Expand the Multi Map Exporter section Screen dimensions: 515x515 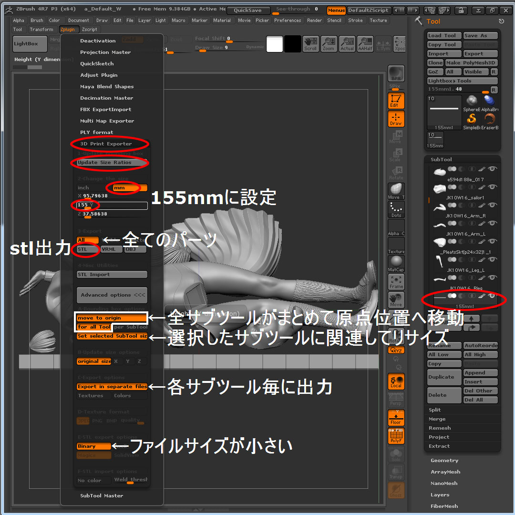pos(107,121)
